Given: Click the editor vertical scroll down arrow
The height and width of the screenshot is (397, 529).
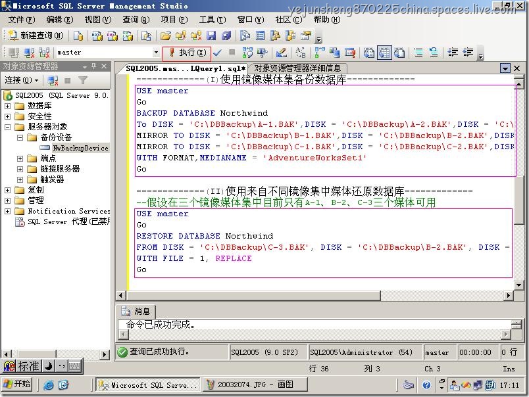Looking at the screenshot, I should tap(519, 285).
